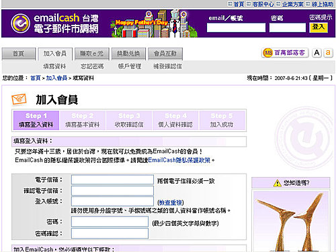Open 客服中心 link in top bar
Image resolution: width=336 pixels, height=252 pixels.
point(263,4)
